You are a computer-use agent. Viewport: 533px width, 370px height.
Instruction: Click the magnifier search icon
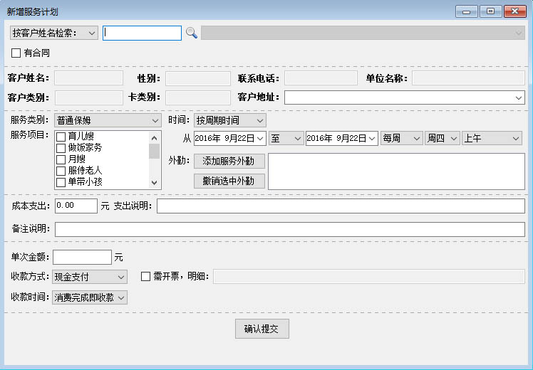[x=191, y=33]
